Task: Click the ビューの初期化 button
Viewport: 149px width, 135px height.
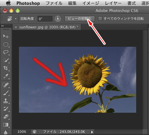Action: (80, 19)
